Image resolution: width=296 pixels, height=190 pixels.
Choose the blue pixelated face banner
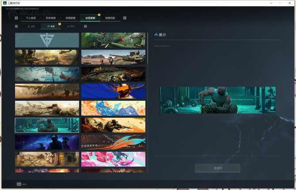pyautogui.click(x=113, y=91)
